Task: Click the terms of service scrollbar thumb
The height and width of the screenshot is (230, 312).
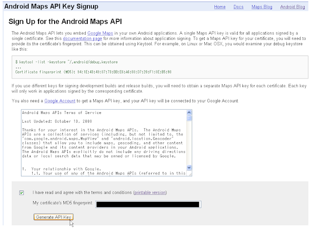Action: click(x=189, y=118)
